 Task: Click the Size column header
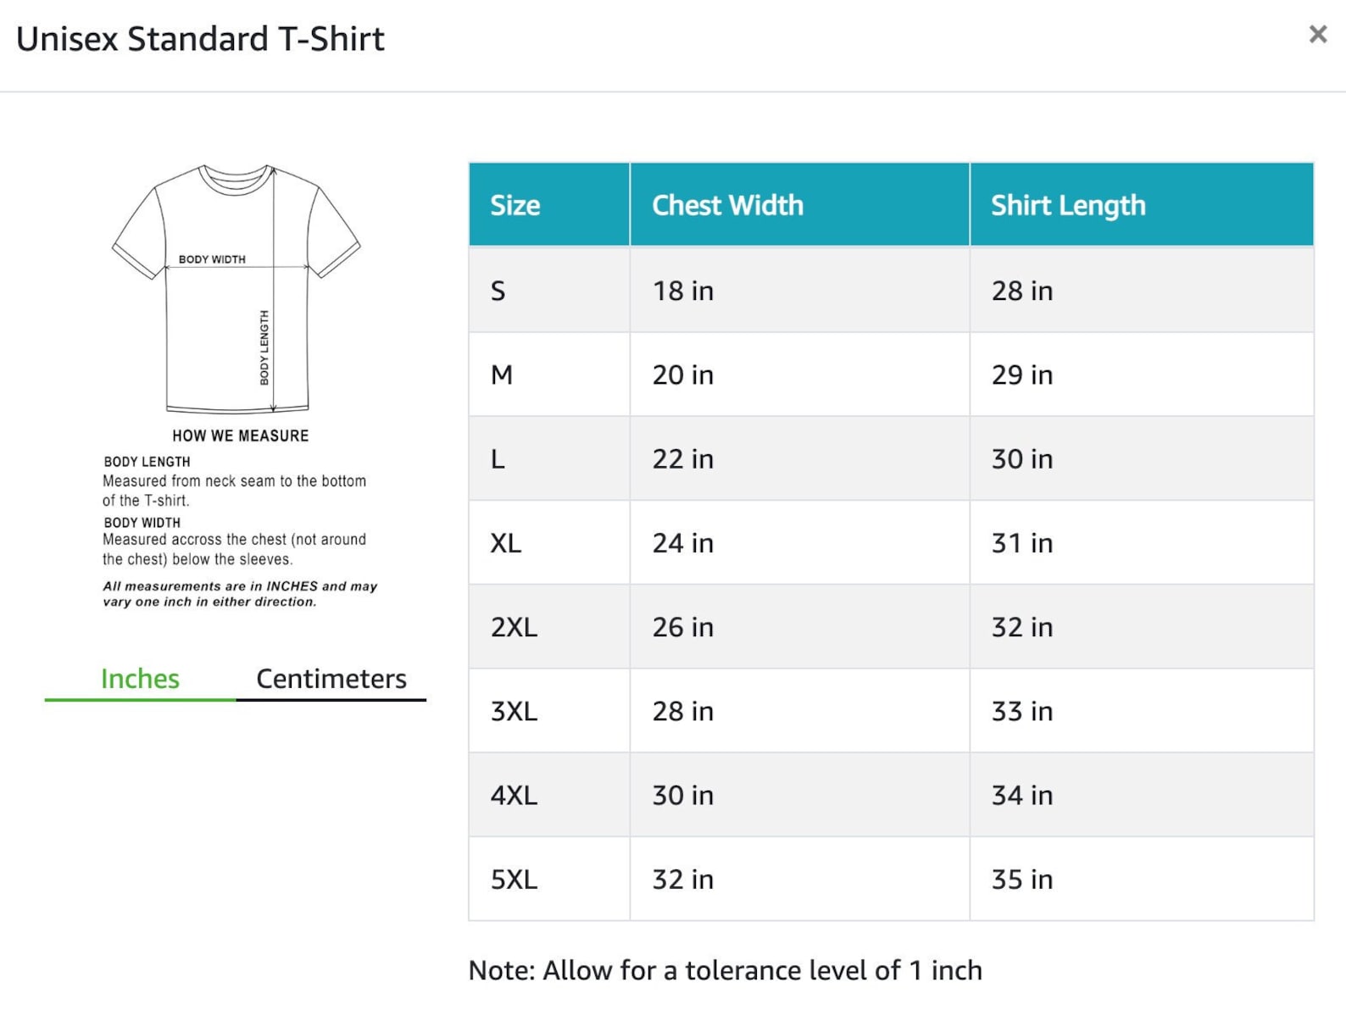(549, 205)
